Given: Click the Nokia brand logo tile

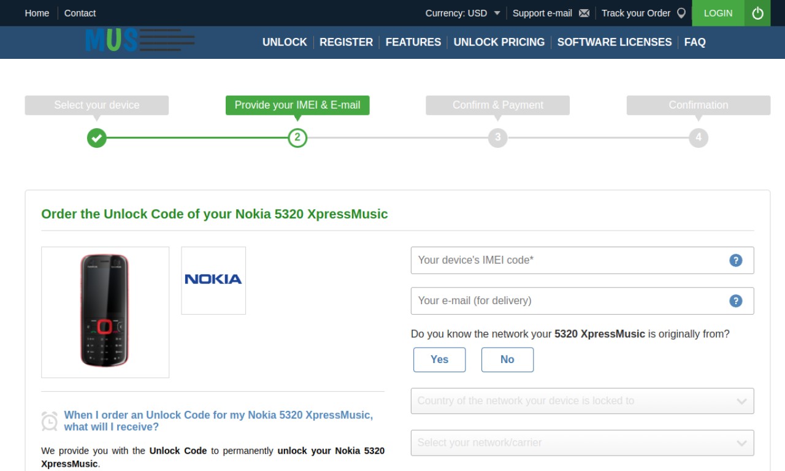Looking at the screenshot, I should pos(213,280).
